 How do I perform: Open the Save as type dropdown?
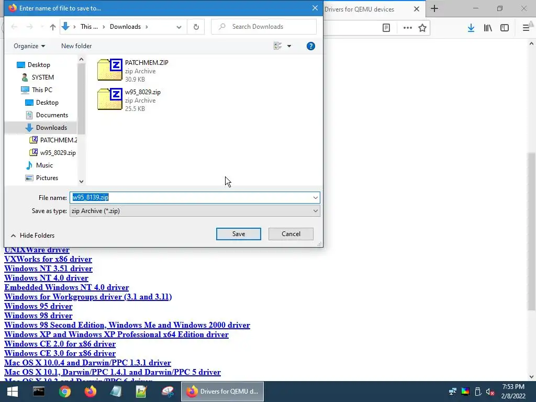click(195, 211)
